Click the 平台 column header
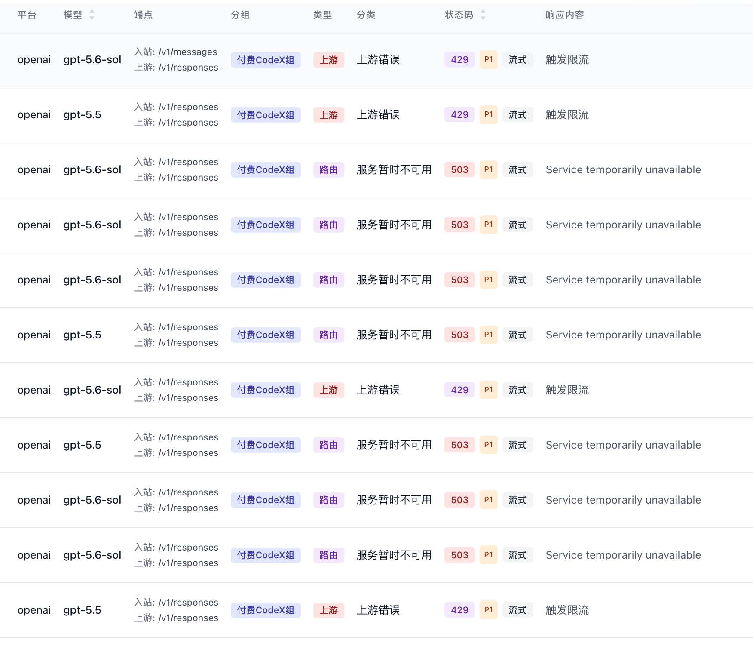Screen dimensions: 753x646 click(27, 15)
